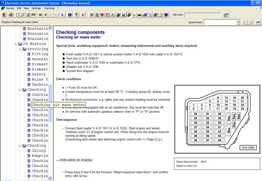Click the job note save icon
The height and width of the screenshot is (181, 262).
click(226, 15)
